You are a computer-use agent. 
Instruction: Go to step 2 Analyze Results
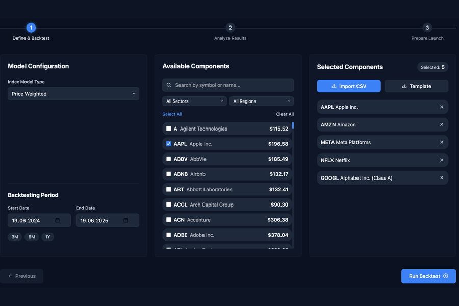point(231,28)
